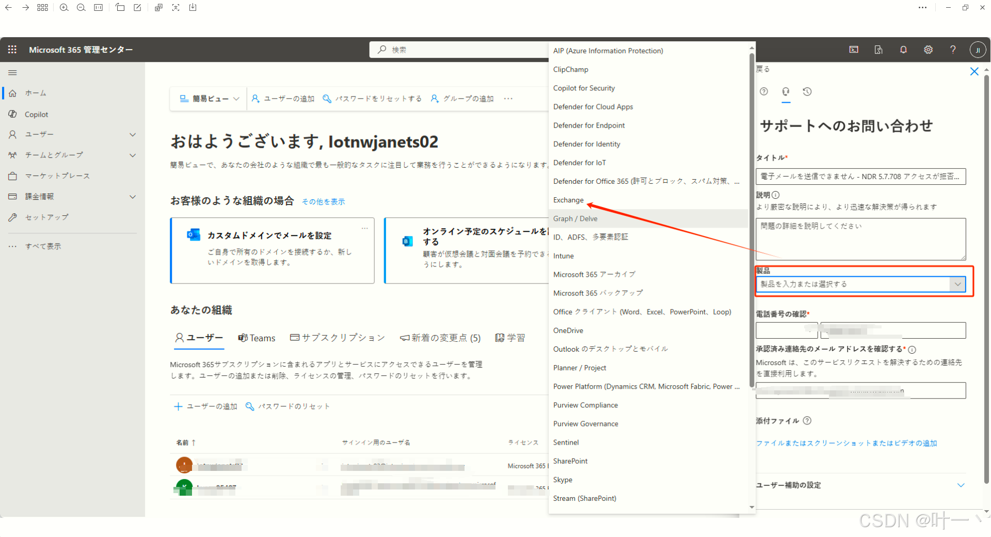
Task: Open the settings gear in header
Action: coord(928,50)
